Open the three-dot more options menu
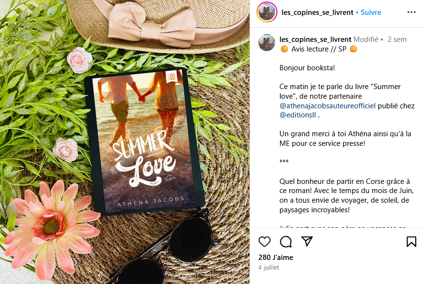This screenshot has width=424, height=284. pyautogui.click(x=411, y=12)
